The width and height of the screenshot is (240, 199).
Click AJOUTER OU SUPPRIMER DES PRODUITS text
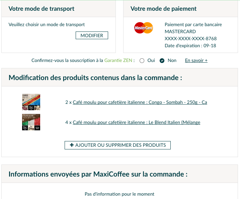click(x=121, y=145)
